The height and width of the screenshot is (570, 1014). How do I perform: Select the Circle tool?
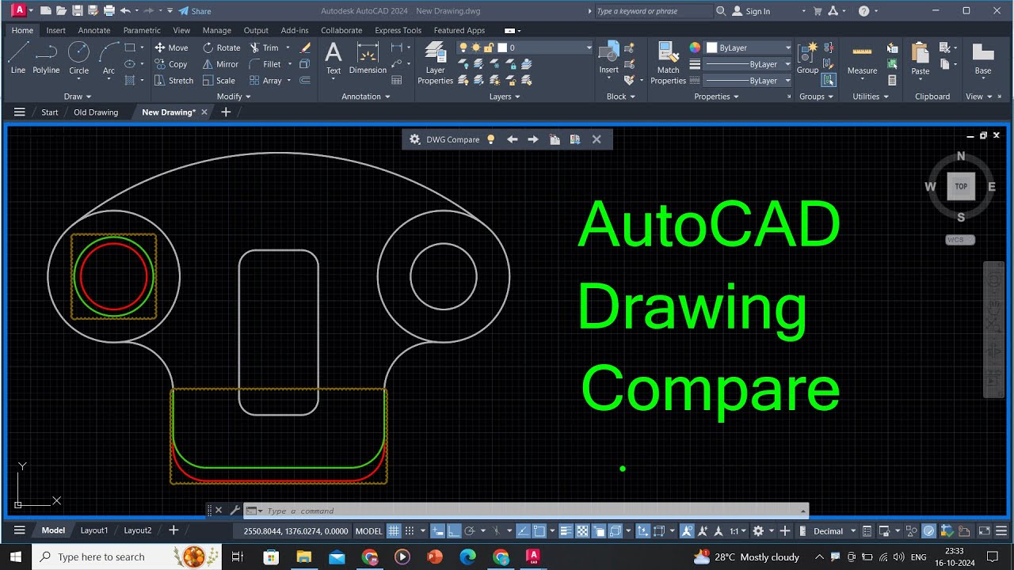[x=78, y=58]
